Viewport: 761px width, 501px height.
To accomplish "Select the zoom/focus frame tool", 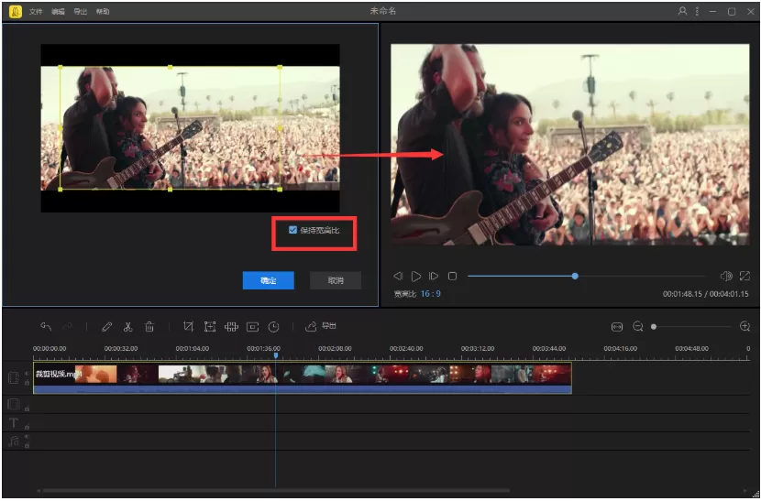I will [210, 326].
